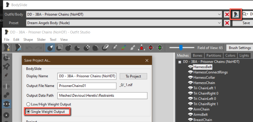Select the ArmsBelt mesh row

click(200, 115)
